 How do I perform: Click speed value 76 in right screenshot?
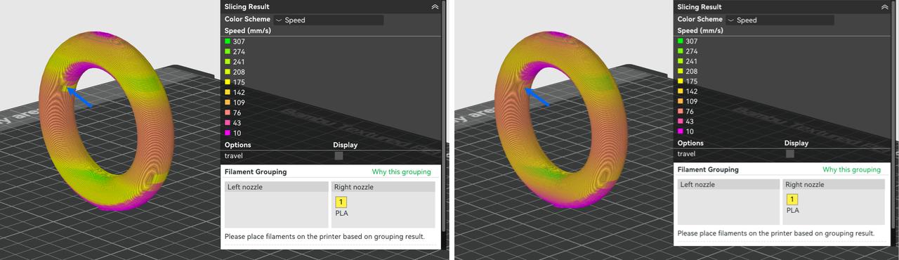pos(689,112)
